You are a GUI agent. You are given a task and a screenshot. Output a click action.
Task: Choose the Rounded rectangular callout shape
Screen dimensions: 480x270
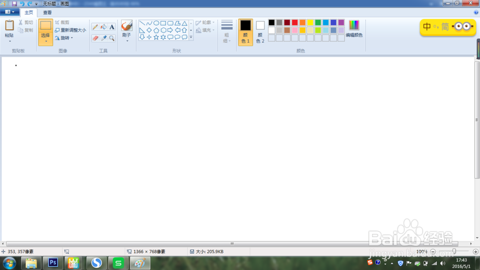coord(170,37)
